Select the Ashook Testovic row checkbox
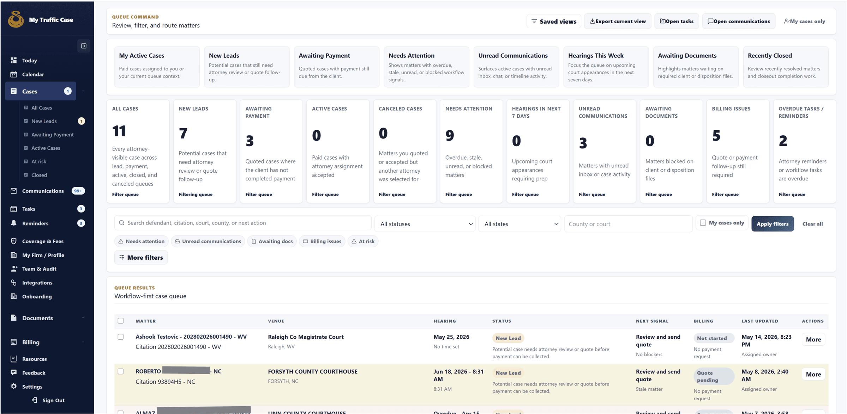This screenshot has height=414, width=847. (121, 337)
